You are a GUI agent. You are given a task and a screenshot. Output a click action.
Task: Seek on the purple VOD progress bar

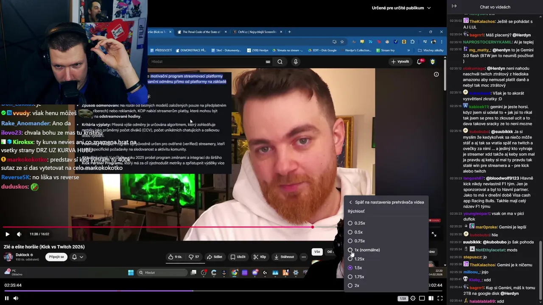coord(224,291)
